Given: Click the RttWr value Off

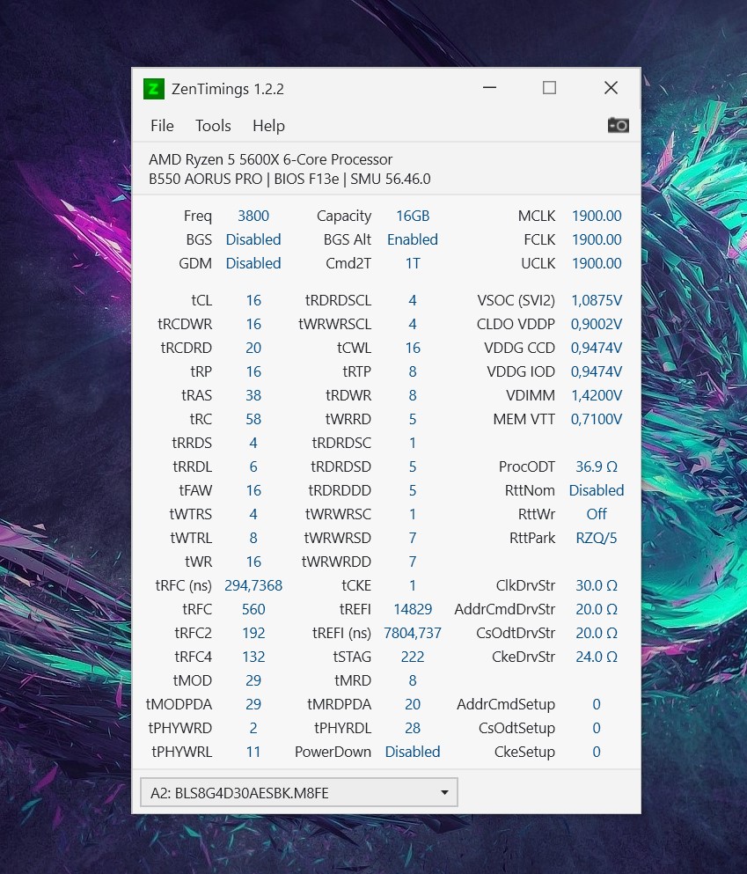Looking at the screenshot, I should (597, 514).
